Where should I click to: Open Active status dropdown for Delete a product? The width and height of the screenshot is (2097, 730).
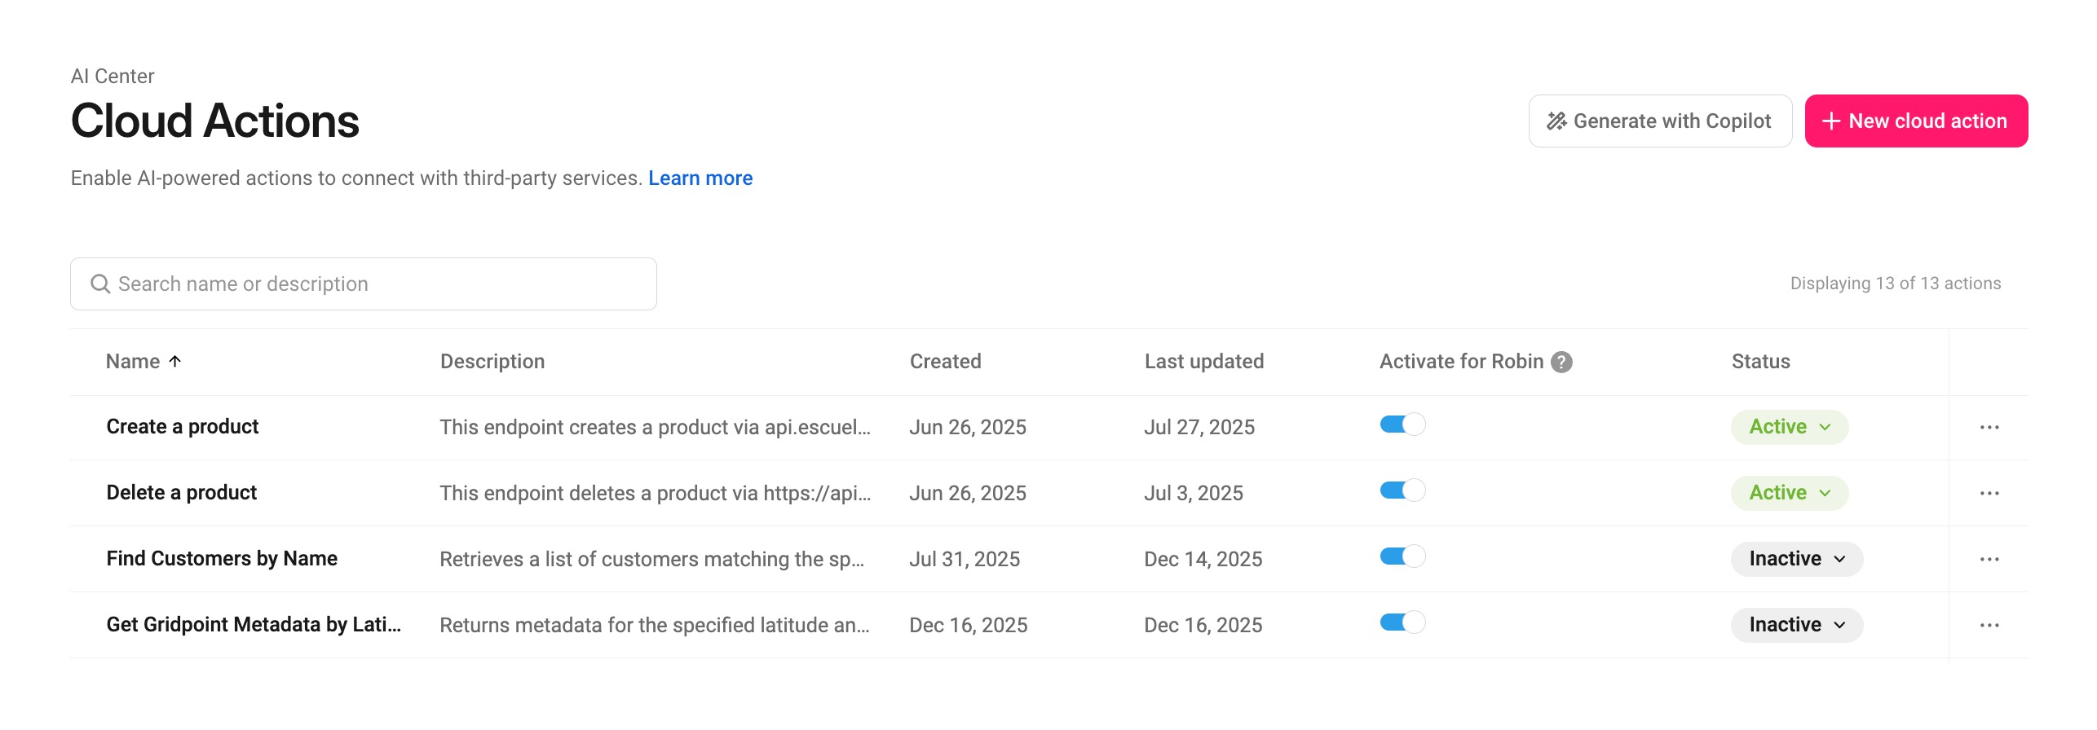[x=1790, y=493]
